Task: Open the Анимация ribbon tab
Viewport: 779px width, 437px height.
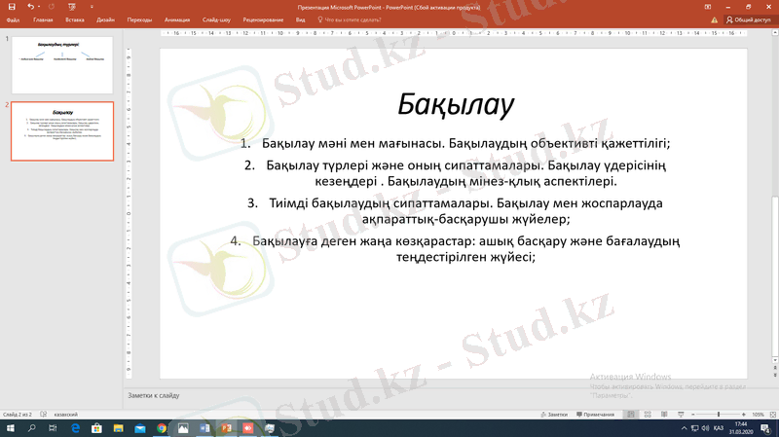Action: [x=178, y=18]
